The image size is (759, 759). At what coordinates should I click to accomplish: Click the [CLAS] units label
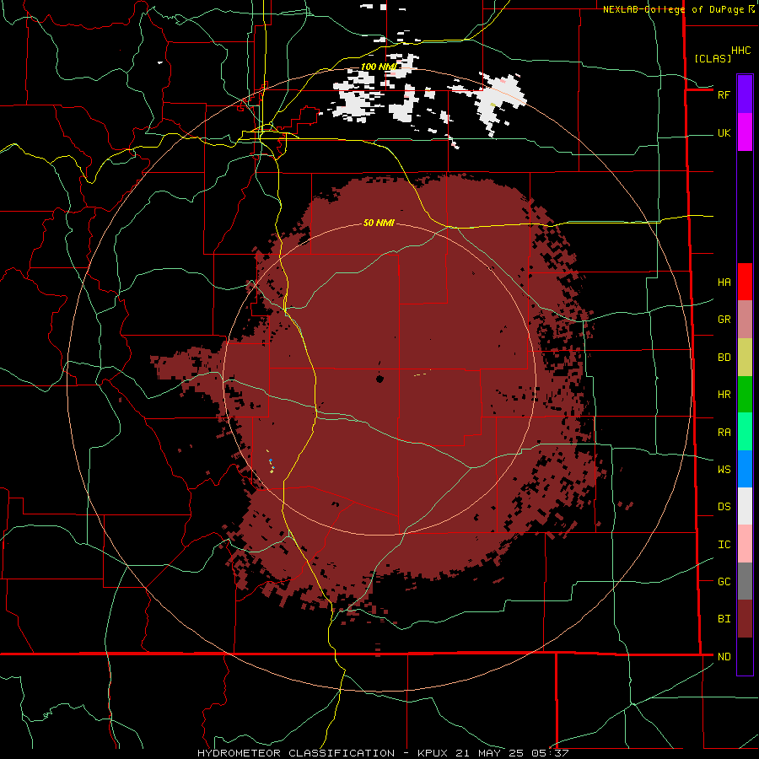click(x=713, y=58)
